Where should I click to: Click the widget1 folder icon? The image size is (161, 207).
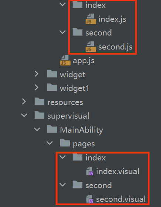(x=52, y=88)
